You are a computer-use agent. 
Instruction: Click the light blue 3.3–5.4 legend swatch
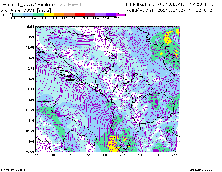pyautogui.click(x=28, y=15)
